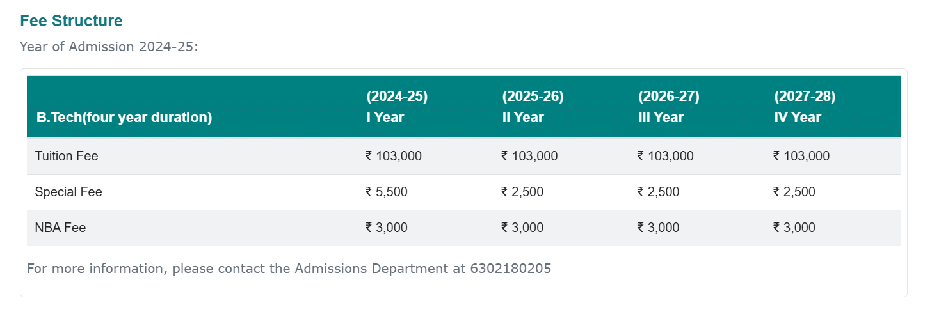Select the (2027-28) IV Year column header

tap(805, 107)
